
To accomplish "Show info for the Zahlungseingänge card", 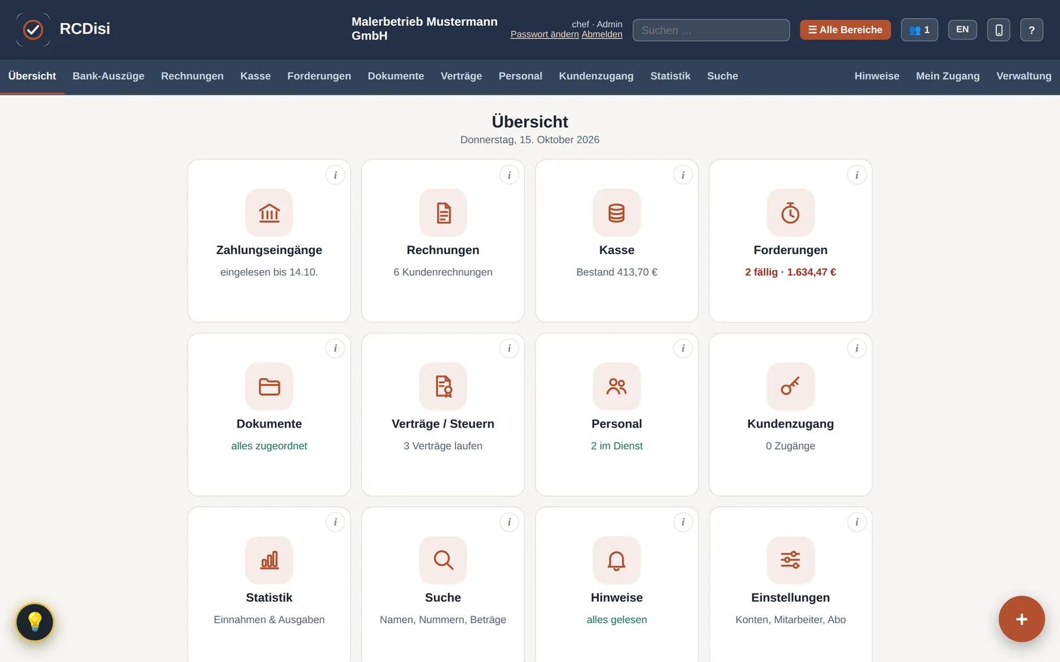I will click(335, 175).
